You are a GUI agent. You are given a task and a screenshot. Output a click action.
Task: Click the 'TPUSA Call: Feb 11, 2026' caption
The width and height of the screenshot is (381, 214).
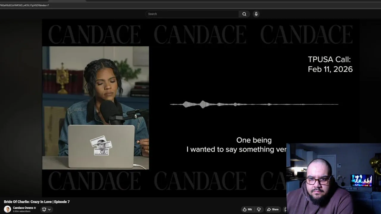[x=330, y=64]
